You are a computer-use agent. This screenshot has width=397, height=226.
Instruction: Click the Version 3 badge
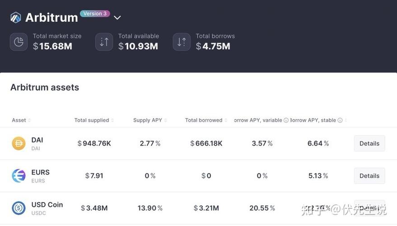point(95,14)
